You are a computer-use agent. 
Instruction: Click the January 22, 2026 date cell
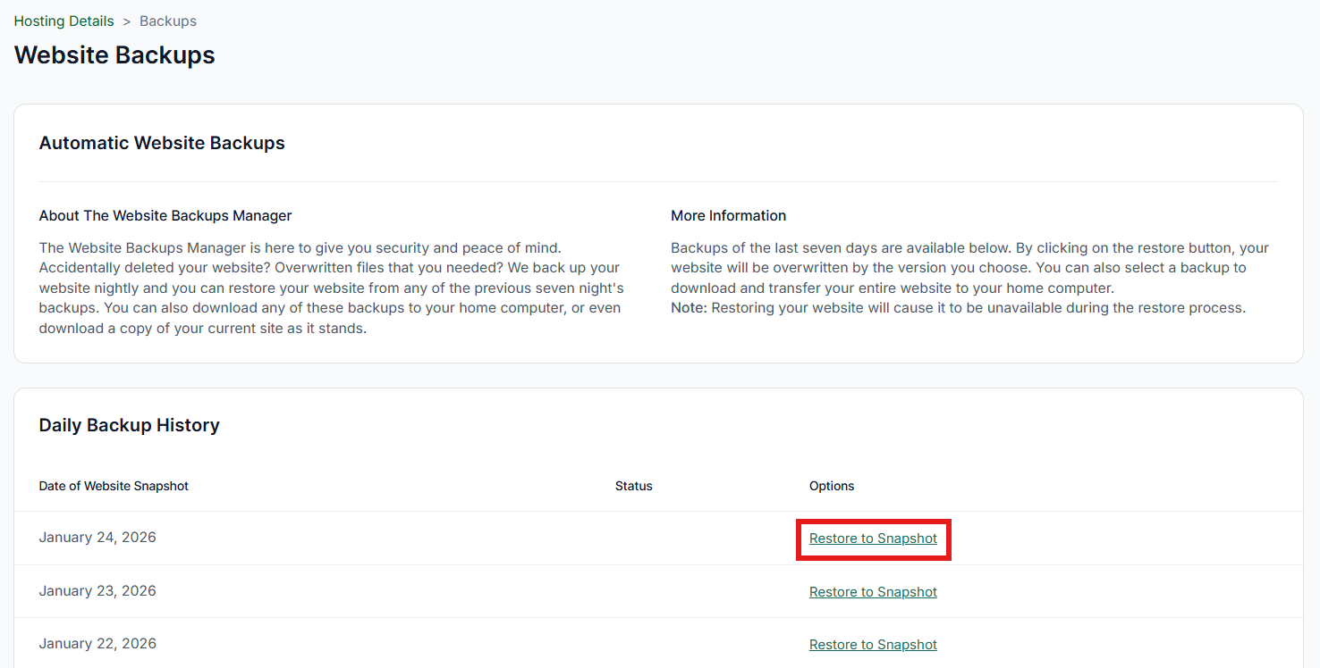click(x=97, y=644)
